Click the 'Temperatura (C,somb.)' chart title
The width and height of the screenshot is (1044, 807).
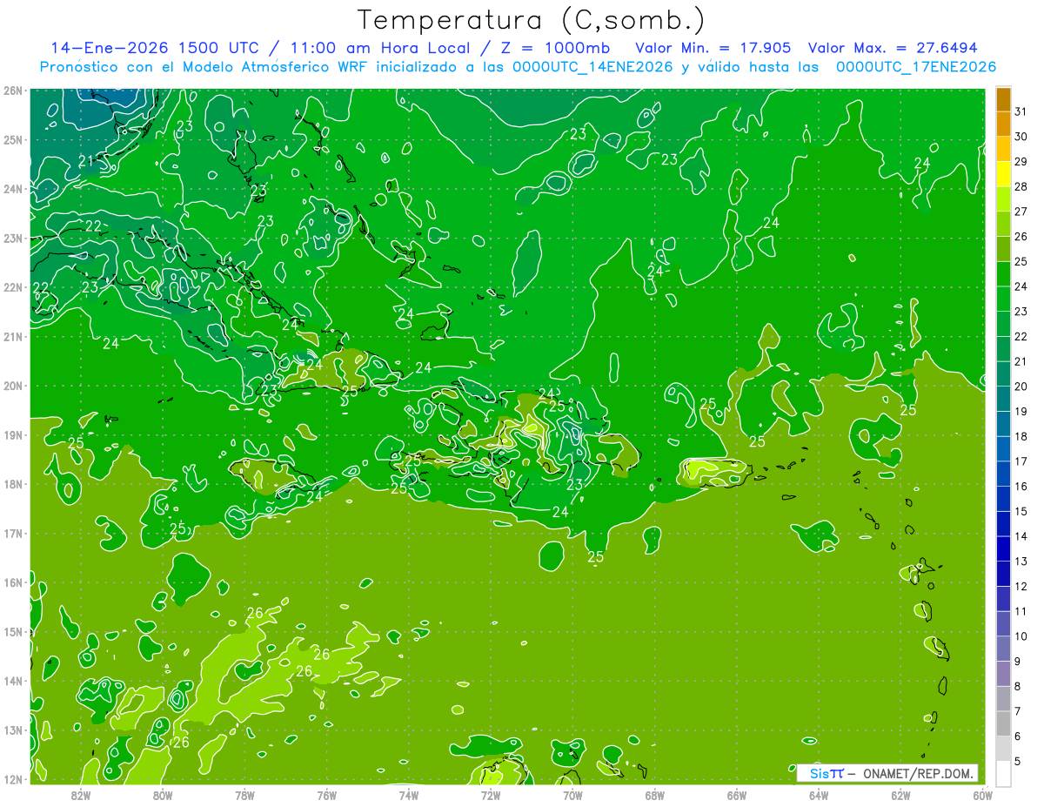pos(532,20)
